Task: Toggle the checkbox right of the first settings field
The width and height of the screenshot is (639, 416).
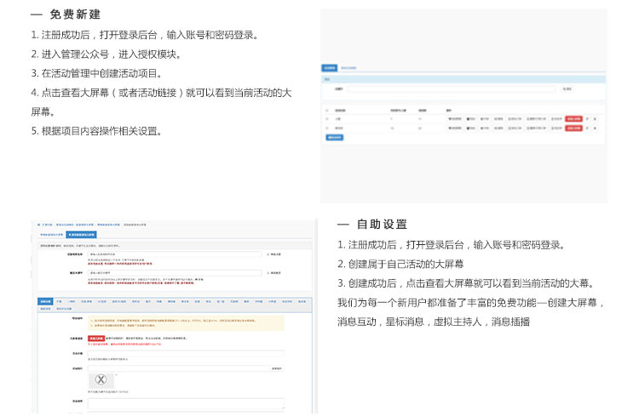Action: point(268,254)
